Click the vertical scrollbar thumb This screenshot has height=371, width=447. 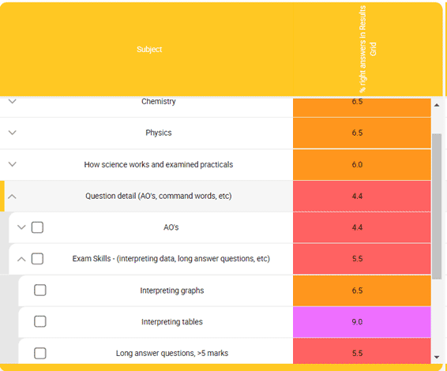click(437, 206)
